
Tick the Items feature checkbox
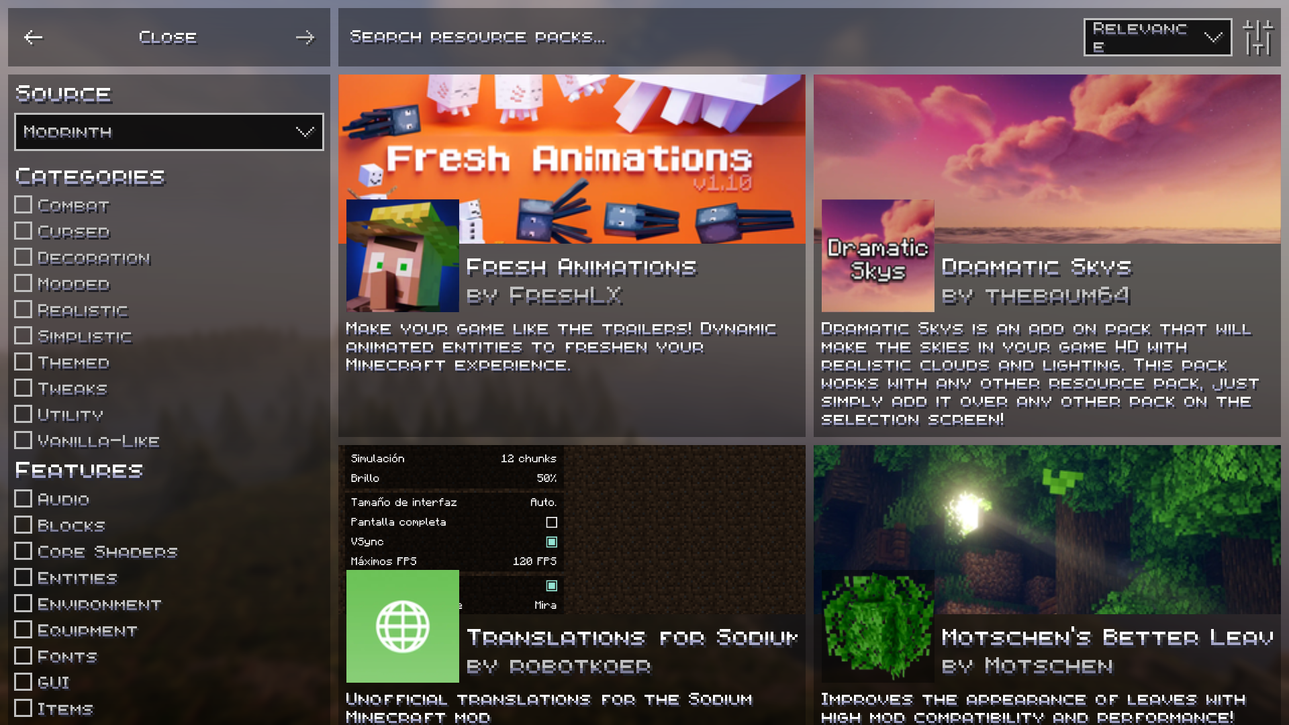coord(23,708)
